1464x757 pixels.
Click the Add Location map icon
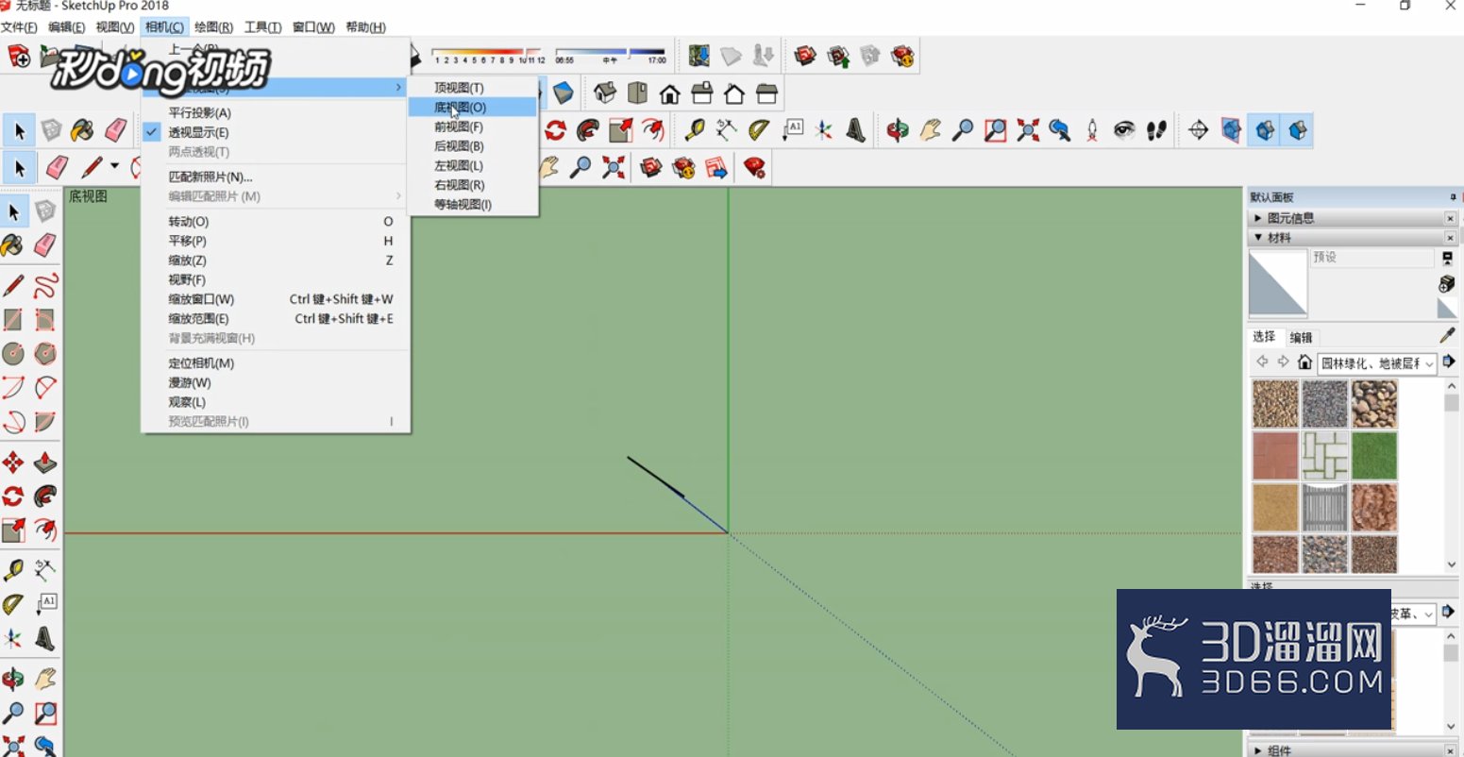698,56
